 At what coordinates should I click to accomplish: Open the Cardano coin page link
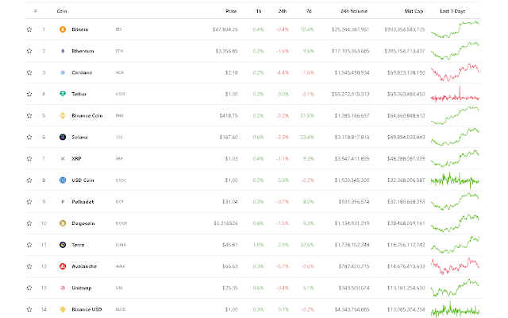click(82, 72)
